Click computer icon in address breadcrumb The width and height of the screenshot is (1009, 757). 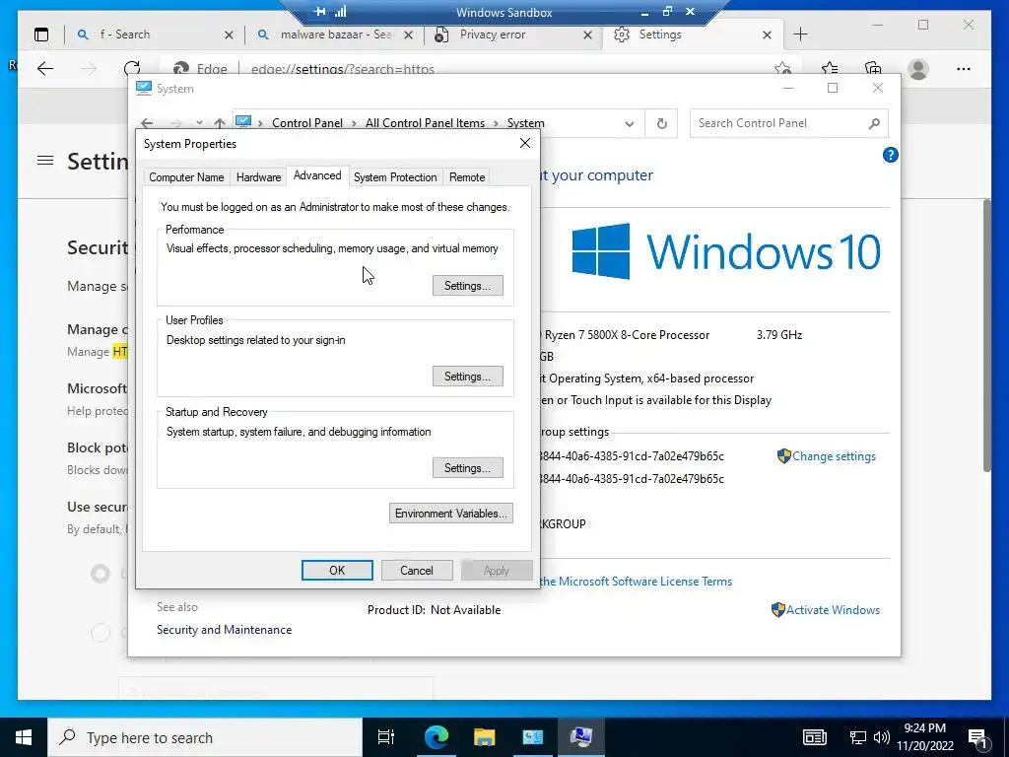coord(243,121)
